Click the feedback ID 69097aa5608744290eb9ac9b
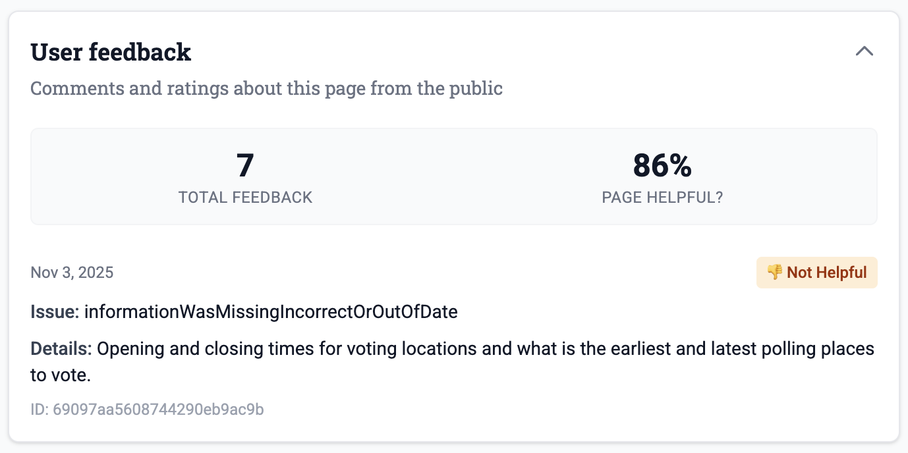The height and width of the screenshot is (453, 908). point(147,410)
